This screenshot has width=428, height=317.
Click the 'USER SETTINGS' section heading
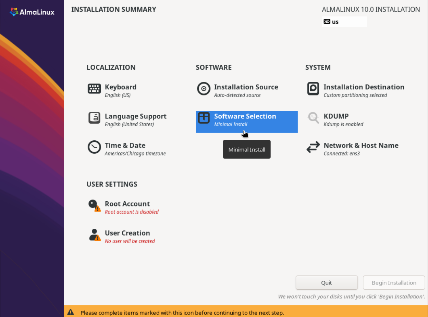pyautogui.click(x=112, y=184)
